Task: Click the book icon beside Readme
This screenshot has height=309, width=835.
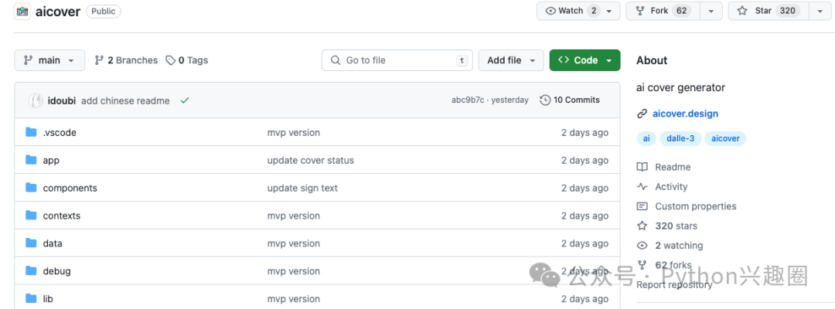Action: [x=642, y=167]
